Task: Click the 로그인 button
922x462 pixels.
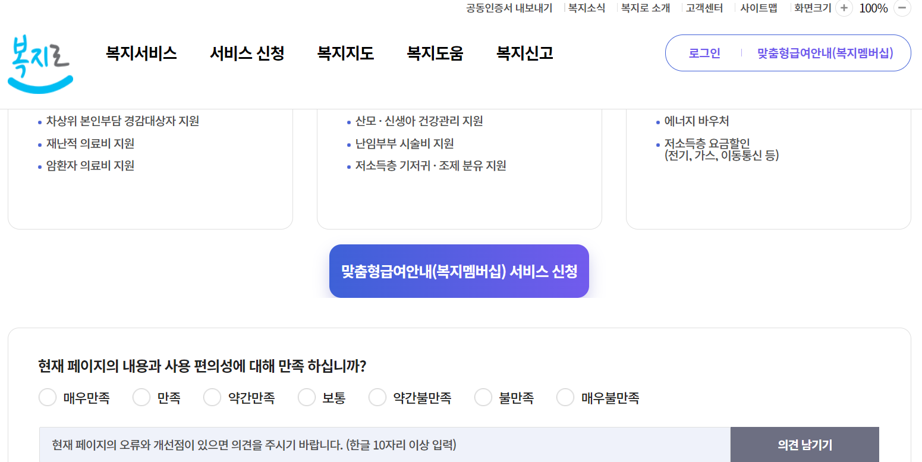Action: pyautogui.click(x=704, y=52)
